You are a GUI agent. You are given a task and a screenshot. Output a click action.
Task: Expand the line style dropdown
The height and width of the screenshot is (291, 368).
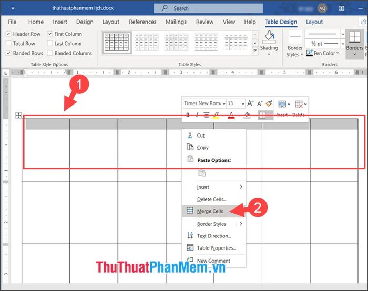pyautogui.click(x=343, y=34)
